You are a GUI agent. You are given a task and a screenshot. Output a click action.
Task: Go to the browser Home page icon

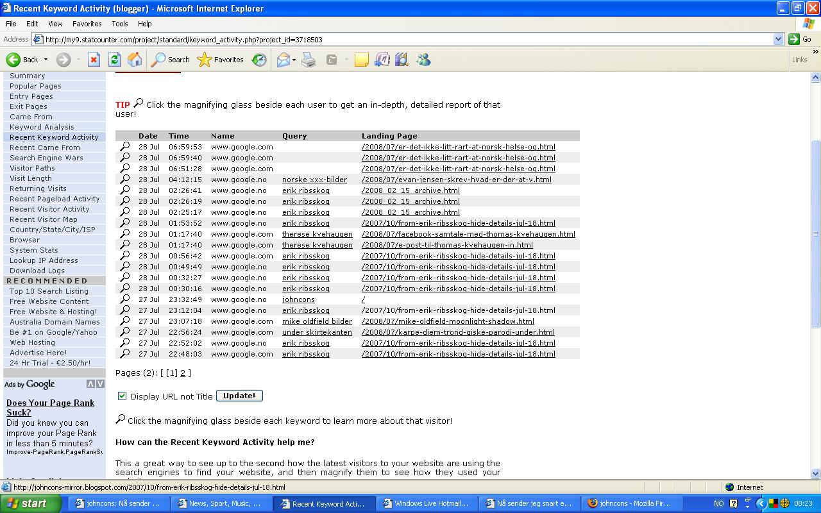pyautogui.click(x=135, y=60)
